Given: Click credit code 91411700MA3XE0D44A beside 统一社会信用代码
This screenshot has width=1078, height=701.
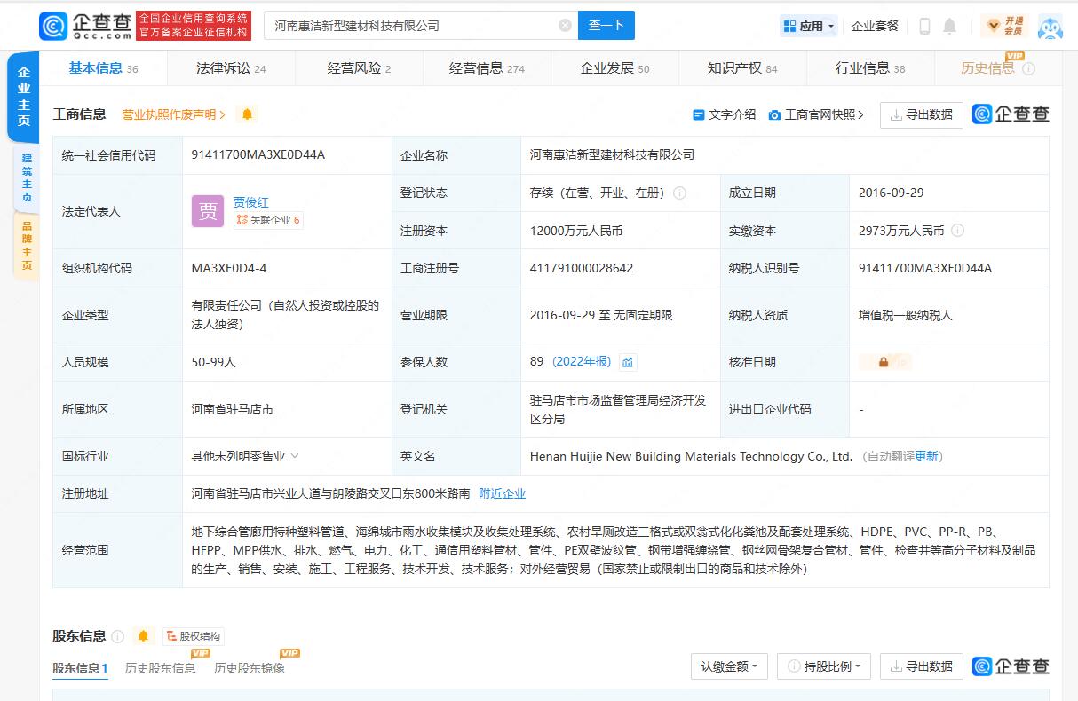Looking at the screenshot, I should click(258, 154).
